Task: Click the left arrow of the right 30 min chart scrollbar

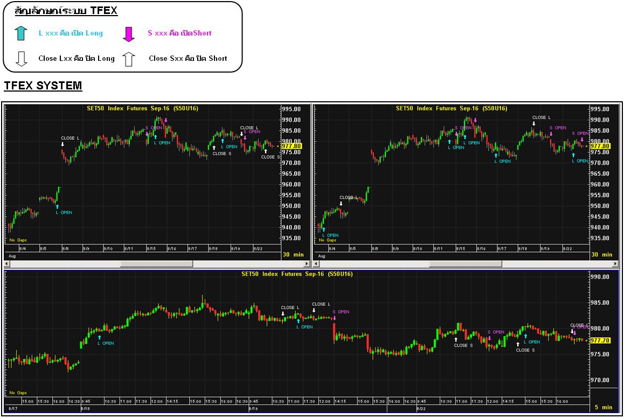Action: [x=316, y=264]
